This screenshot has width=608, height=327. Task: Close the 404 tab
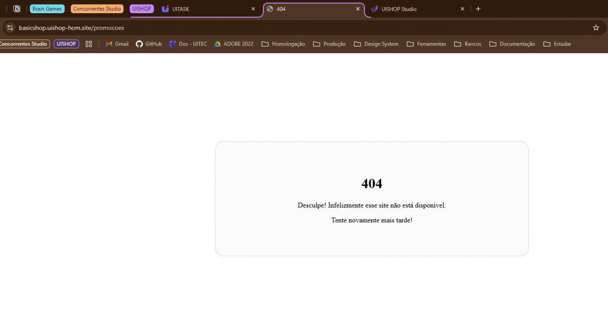[x=358, y=9]
